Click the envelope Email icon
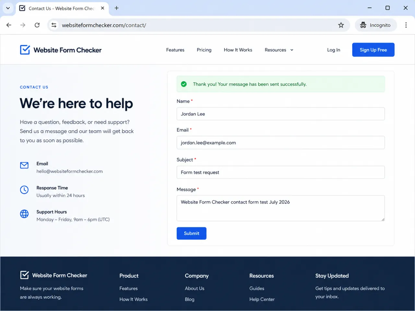This screenshot has width=415, height=311. coord(24,165)
